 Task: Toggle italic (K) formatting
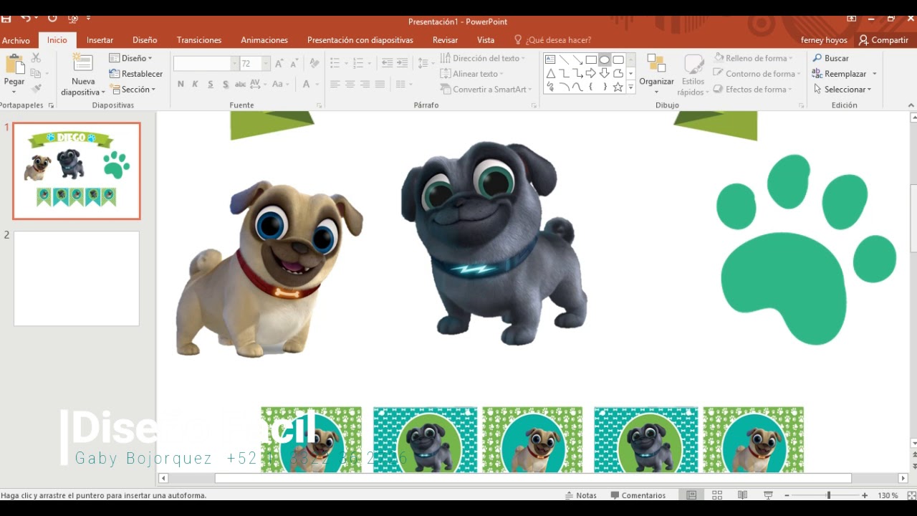(x=195, y=84)
